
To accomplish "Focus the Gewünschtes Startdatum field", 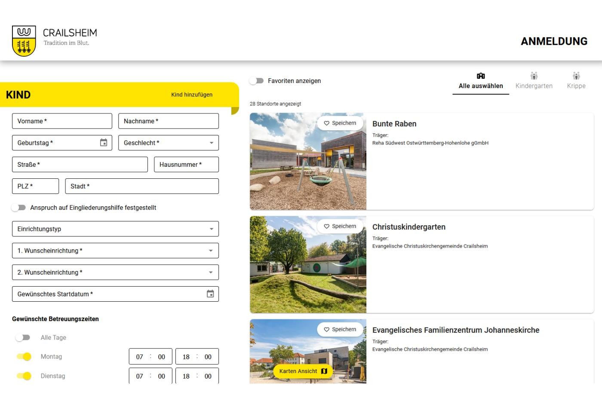I will [x=115, y=294].
